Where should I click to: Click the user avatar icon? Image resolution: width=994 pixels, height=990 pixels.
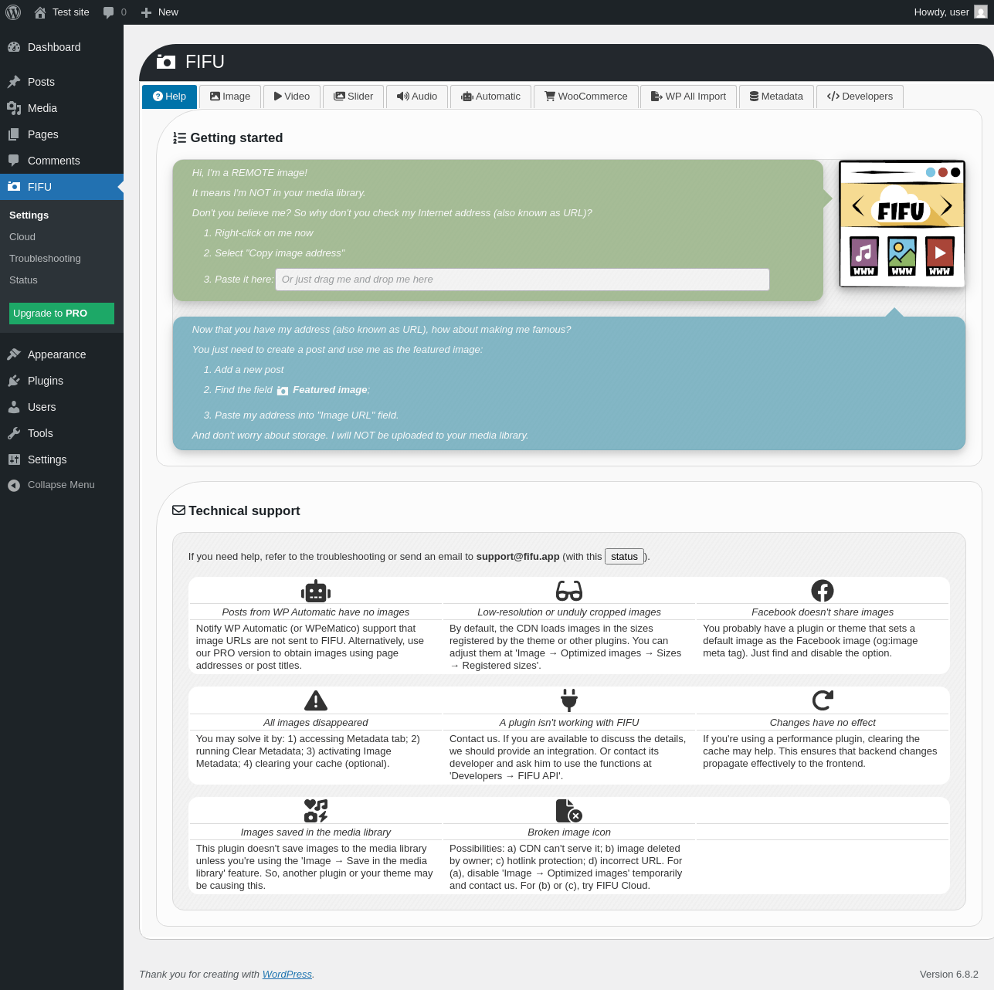point(981,12)
